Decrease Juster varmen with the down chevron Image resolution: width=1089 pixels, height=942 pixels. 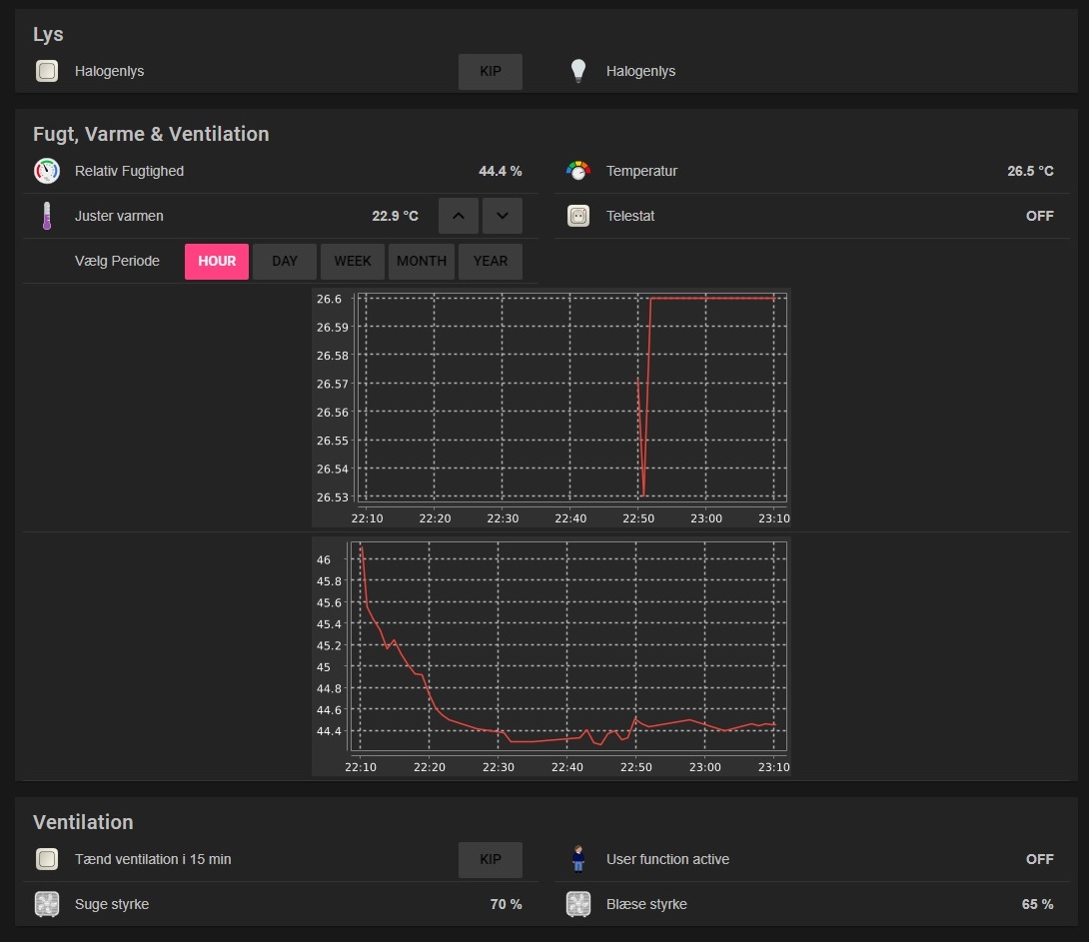(503, 216)
